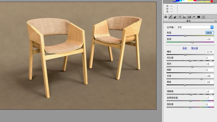Open the HSL / Grayscale panel icon

click(180, 17)
